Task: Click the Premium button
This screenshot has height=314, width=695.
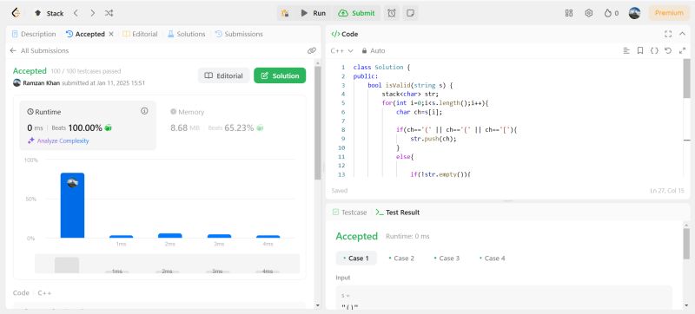Action: pyautogui.click(x=669, y=13)
